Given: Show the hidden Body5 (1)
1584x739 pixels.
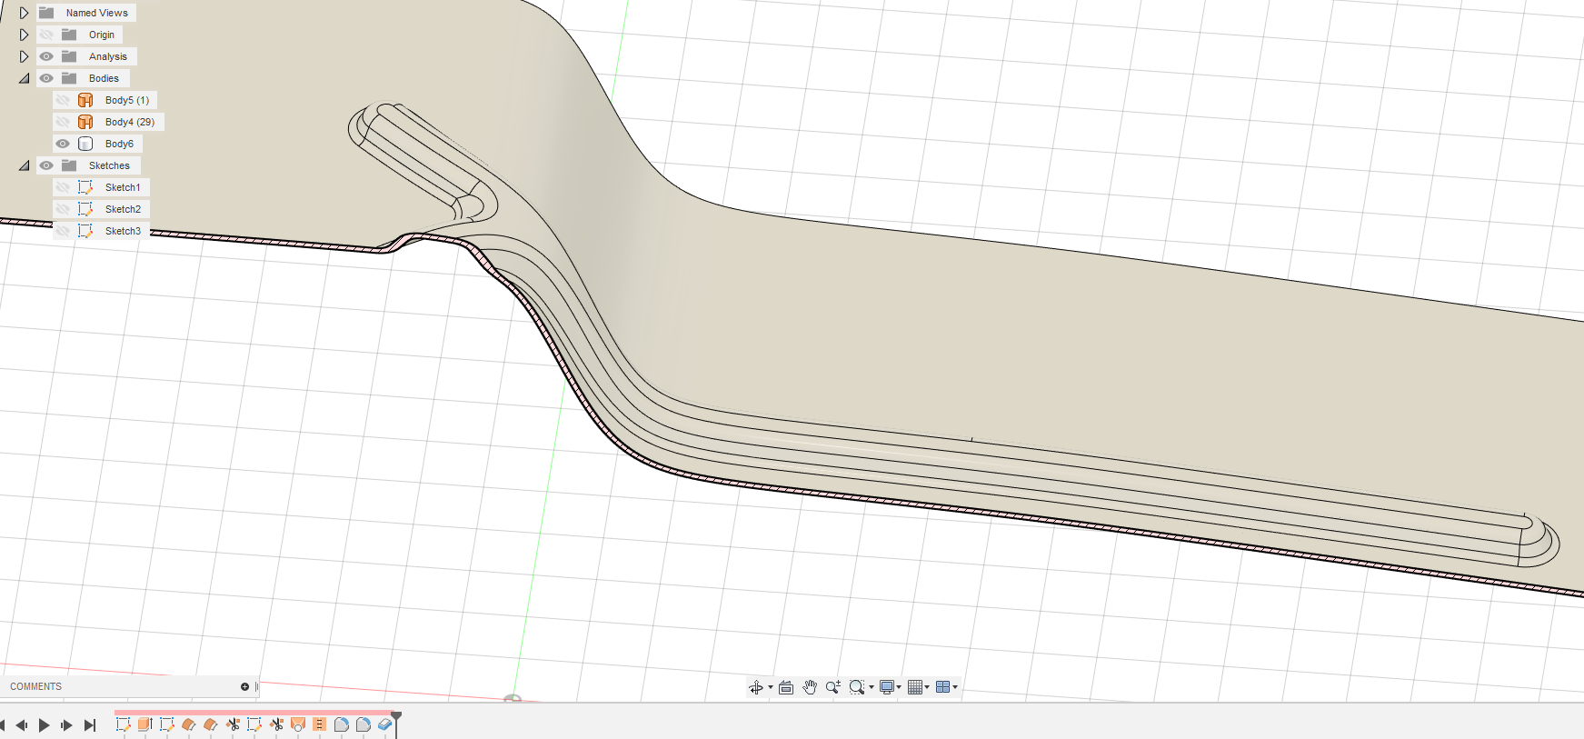Looking at the screenshot, I should tap(63, 100).
